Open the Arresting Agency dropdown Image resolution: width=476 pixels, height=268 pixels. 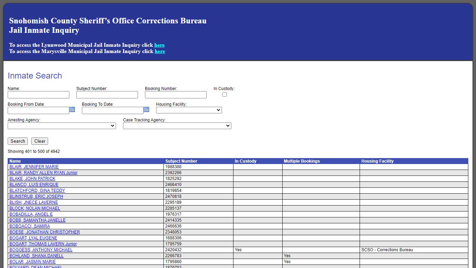tap(62, 126)
